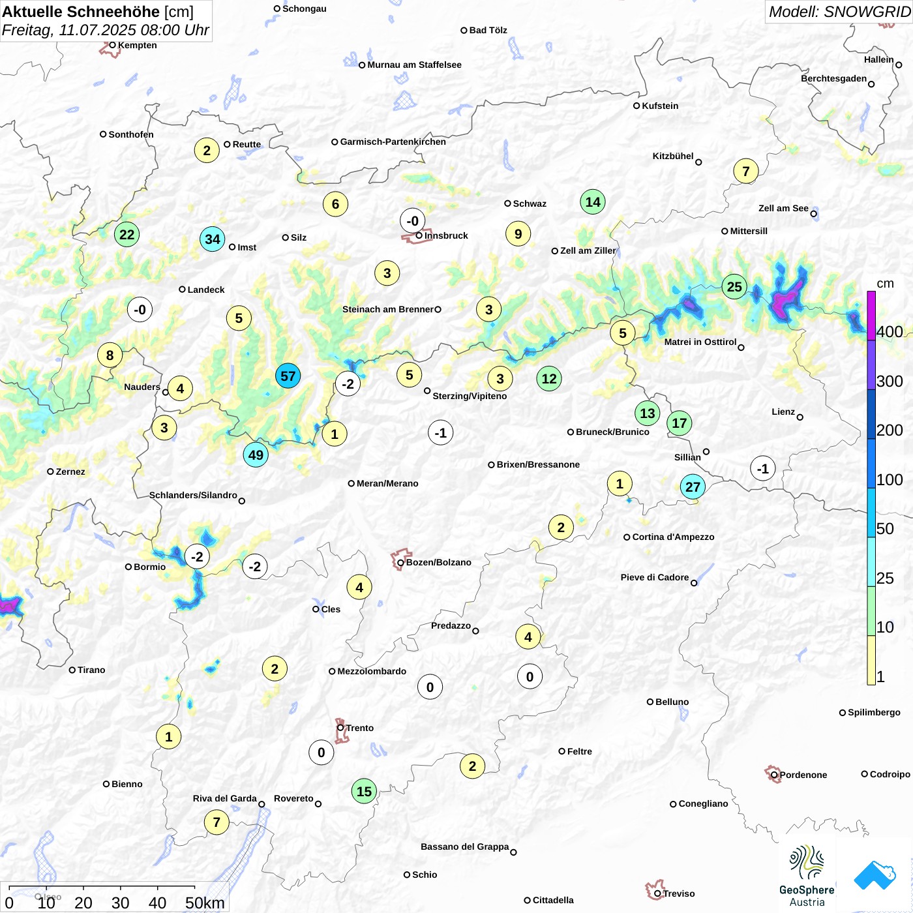Click the 25 cm light cyan legend color
Screen dimensions: 913x913
click(871, 562)
